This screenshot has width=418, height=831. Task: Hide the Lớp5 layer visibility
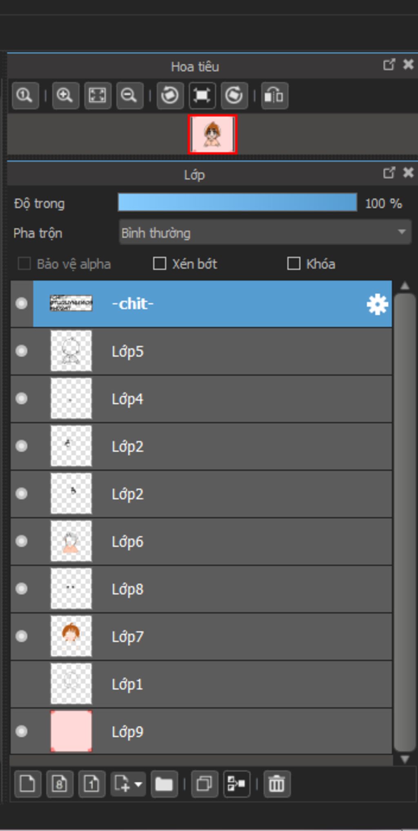tap(22, 351)
